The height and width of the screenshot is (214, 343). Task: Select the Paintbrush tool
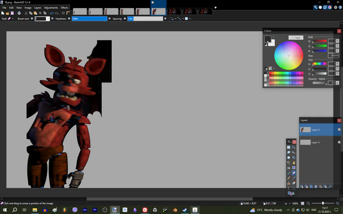[x=289, y=173]
